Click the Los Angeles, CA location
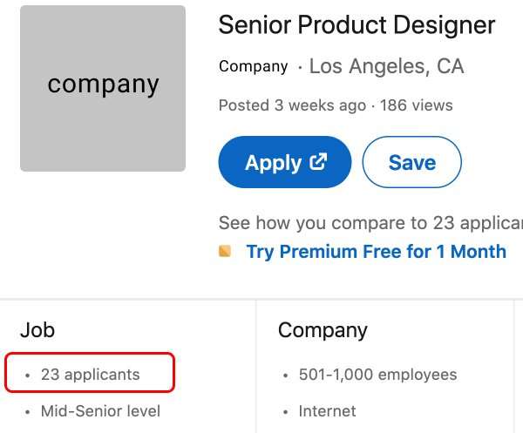 point(386,66)
